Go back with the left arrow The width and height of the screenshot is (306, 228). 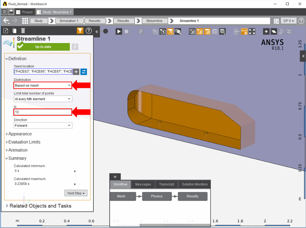6,21
